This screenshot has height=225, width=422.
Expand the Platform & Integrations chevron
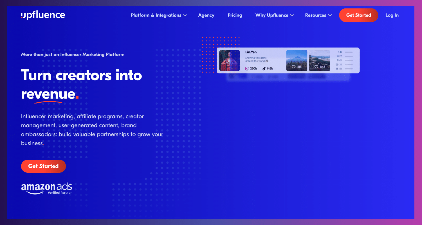click(185, 15)
